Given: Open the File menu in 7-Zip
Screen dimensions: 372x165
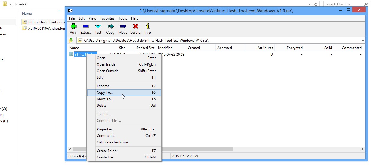Looking at the screenshot, I should (x=72, y=18).
